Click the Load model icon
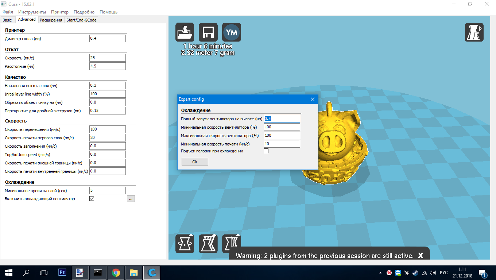496x280 pixels. pyautogui.click(x=185, y=32)
